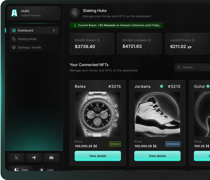Click the Rolex card title
210x180 pixels.
click(x=80, y=87)
